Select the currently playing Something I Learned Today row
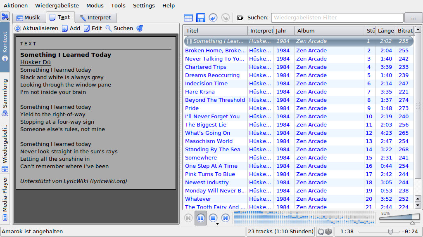Screen dimensions: 423x237 pyautogui.click(x=299, y=41)
